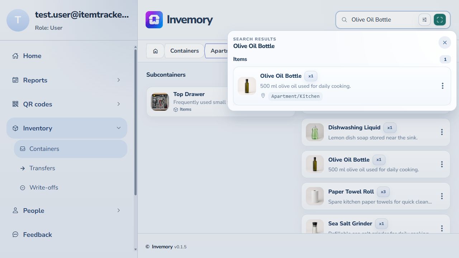Viewport: 459px width, 258px height.
Task: Click the green scan QR button
Action: pos(440,20)
